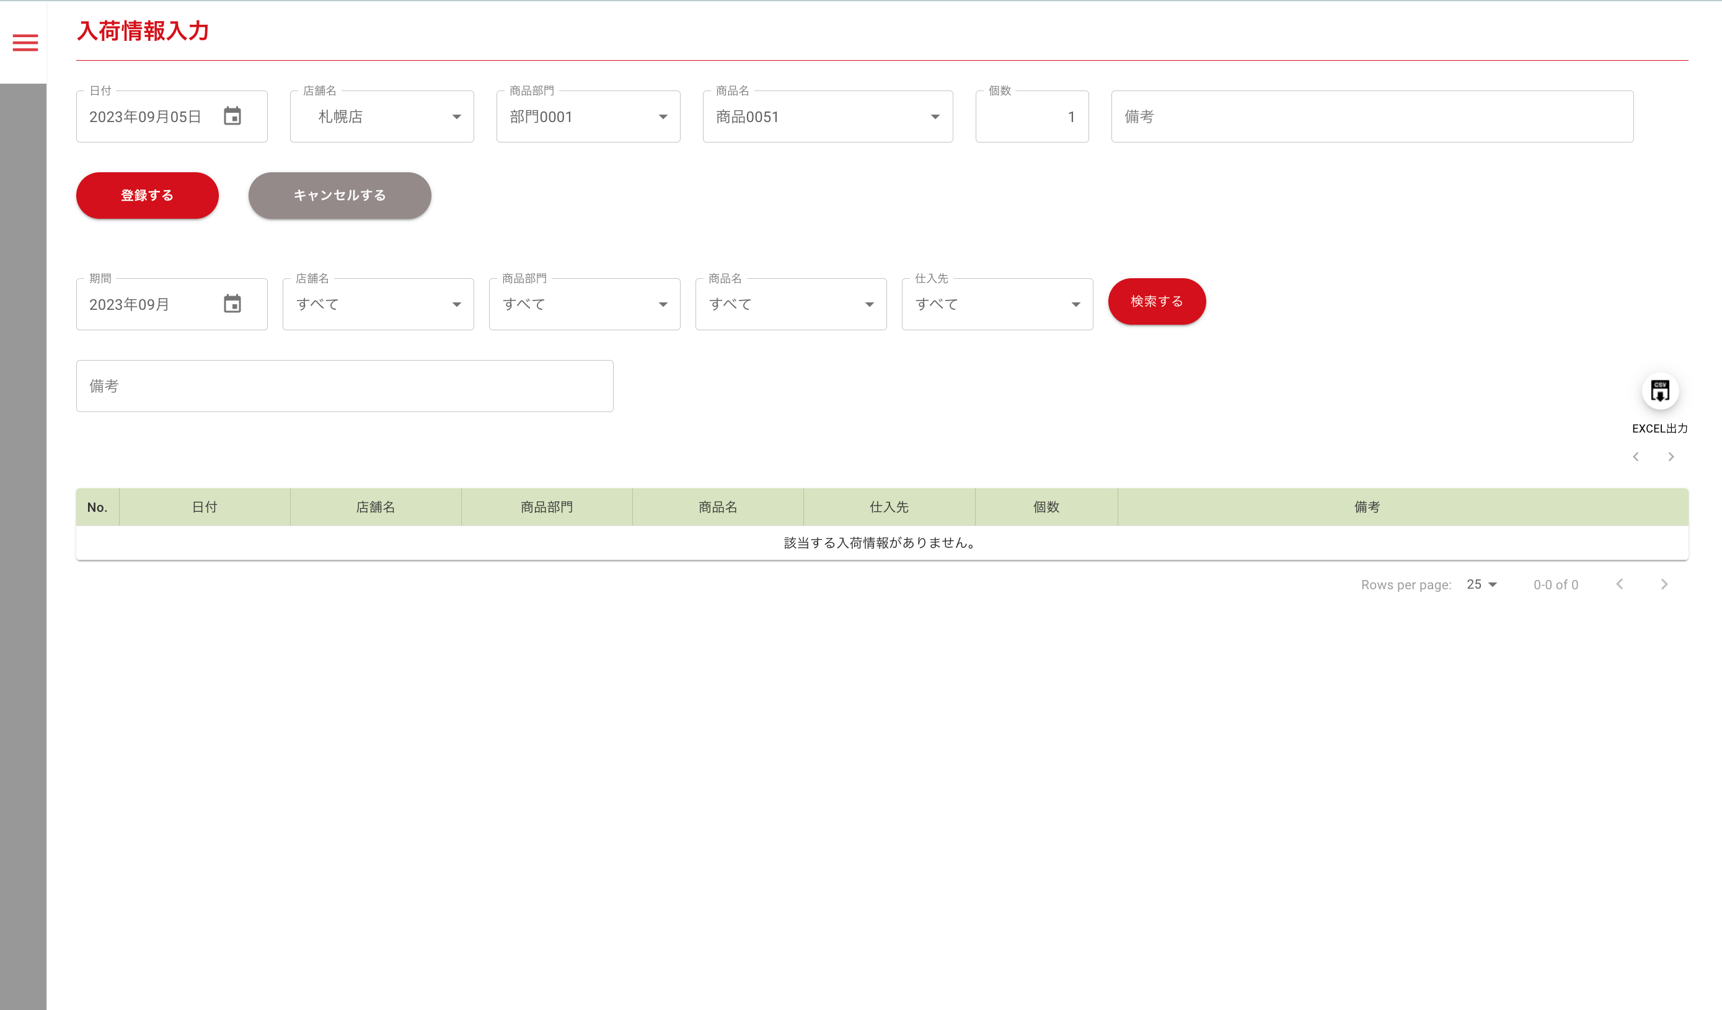
Task: Click the left chevron below EXCEL出力
Action: 1636,457
